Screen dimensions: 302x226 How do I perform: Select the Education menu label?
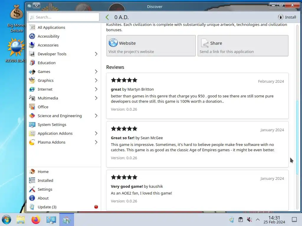pos(47,63)
